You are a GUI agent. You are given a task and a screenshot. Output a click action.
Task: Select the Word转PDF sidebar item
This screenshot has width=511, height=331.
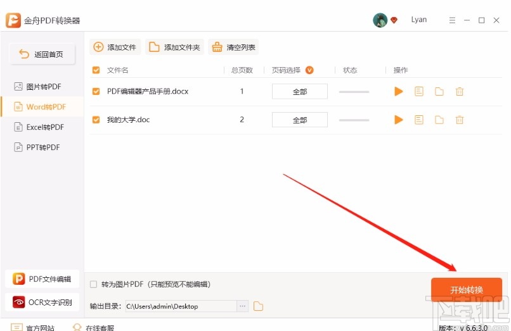pyautogui.click(x=42, y=107)
